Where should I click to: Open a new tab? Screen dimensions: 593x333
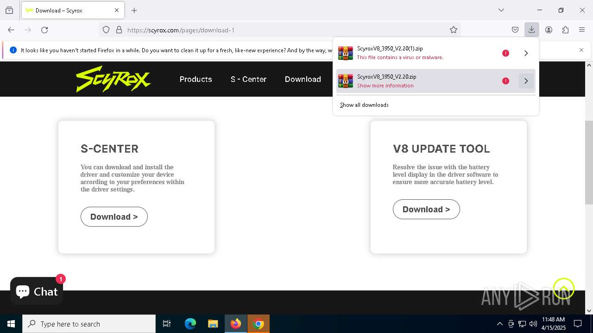[134, 10]
